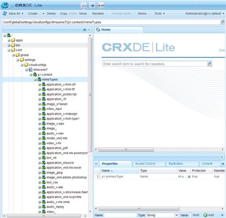The image size is (226, 218).
Task: Click the Delete toolbar button
Action: 51,13
